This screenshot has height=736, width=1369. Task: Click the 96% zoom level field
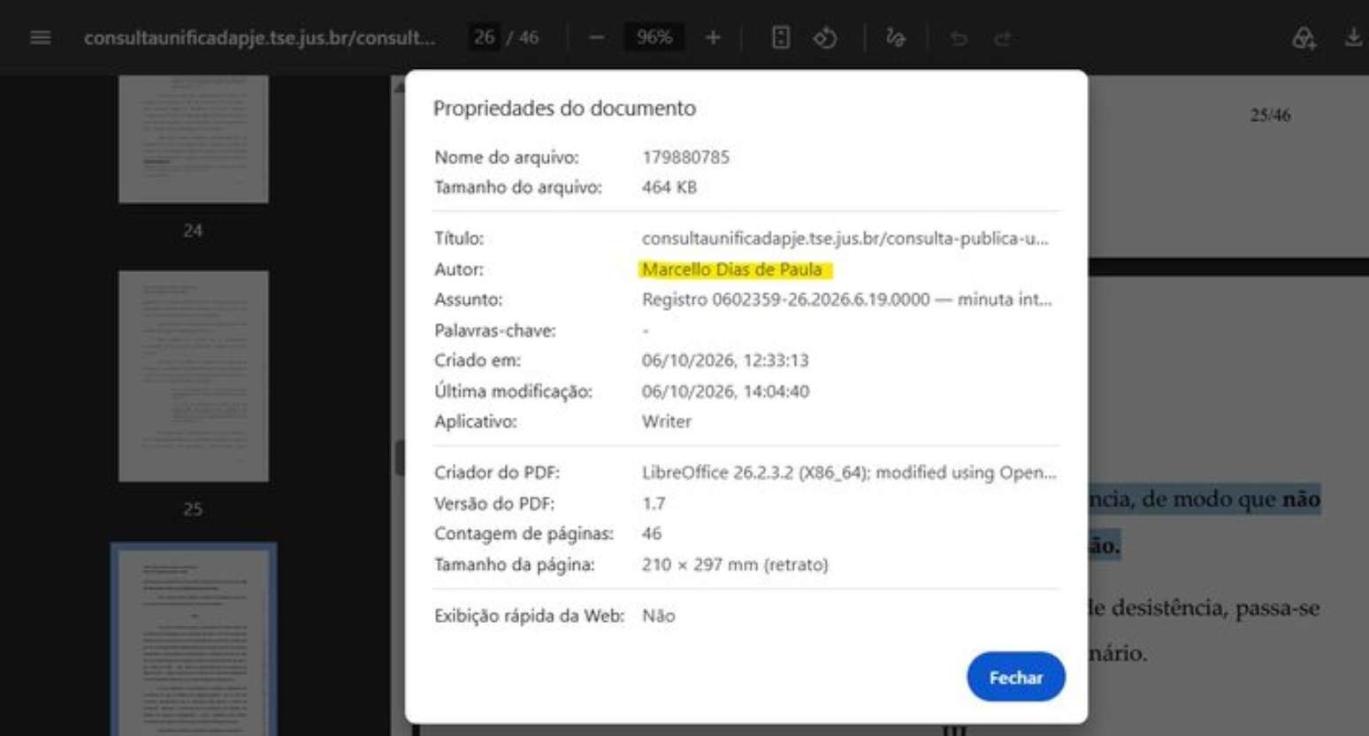click(x=654, y=37)
